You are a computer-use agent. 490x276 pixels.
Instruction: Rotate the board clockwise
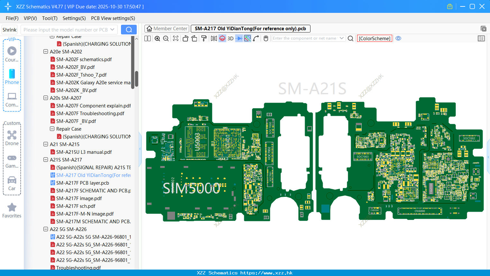tap(194, 38)
